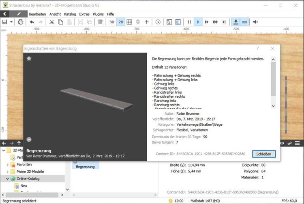Expand the Favoriten folder
This screenshot has height=204, width=304.
pos(8,165)
